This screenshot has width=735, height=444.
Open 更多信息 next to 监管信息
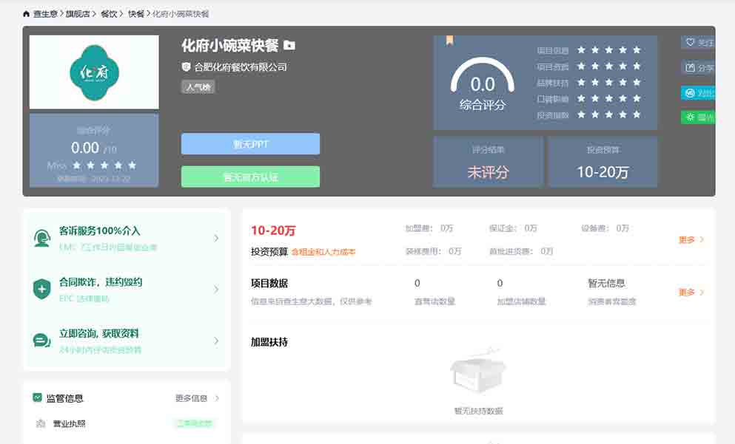coord(197,398)
